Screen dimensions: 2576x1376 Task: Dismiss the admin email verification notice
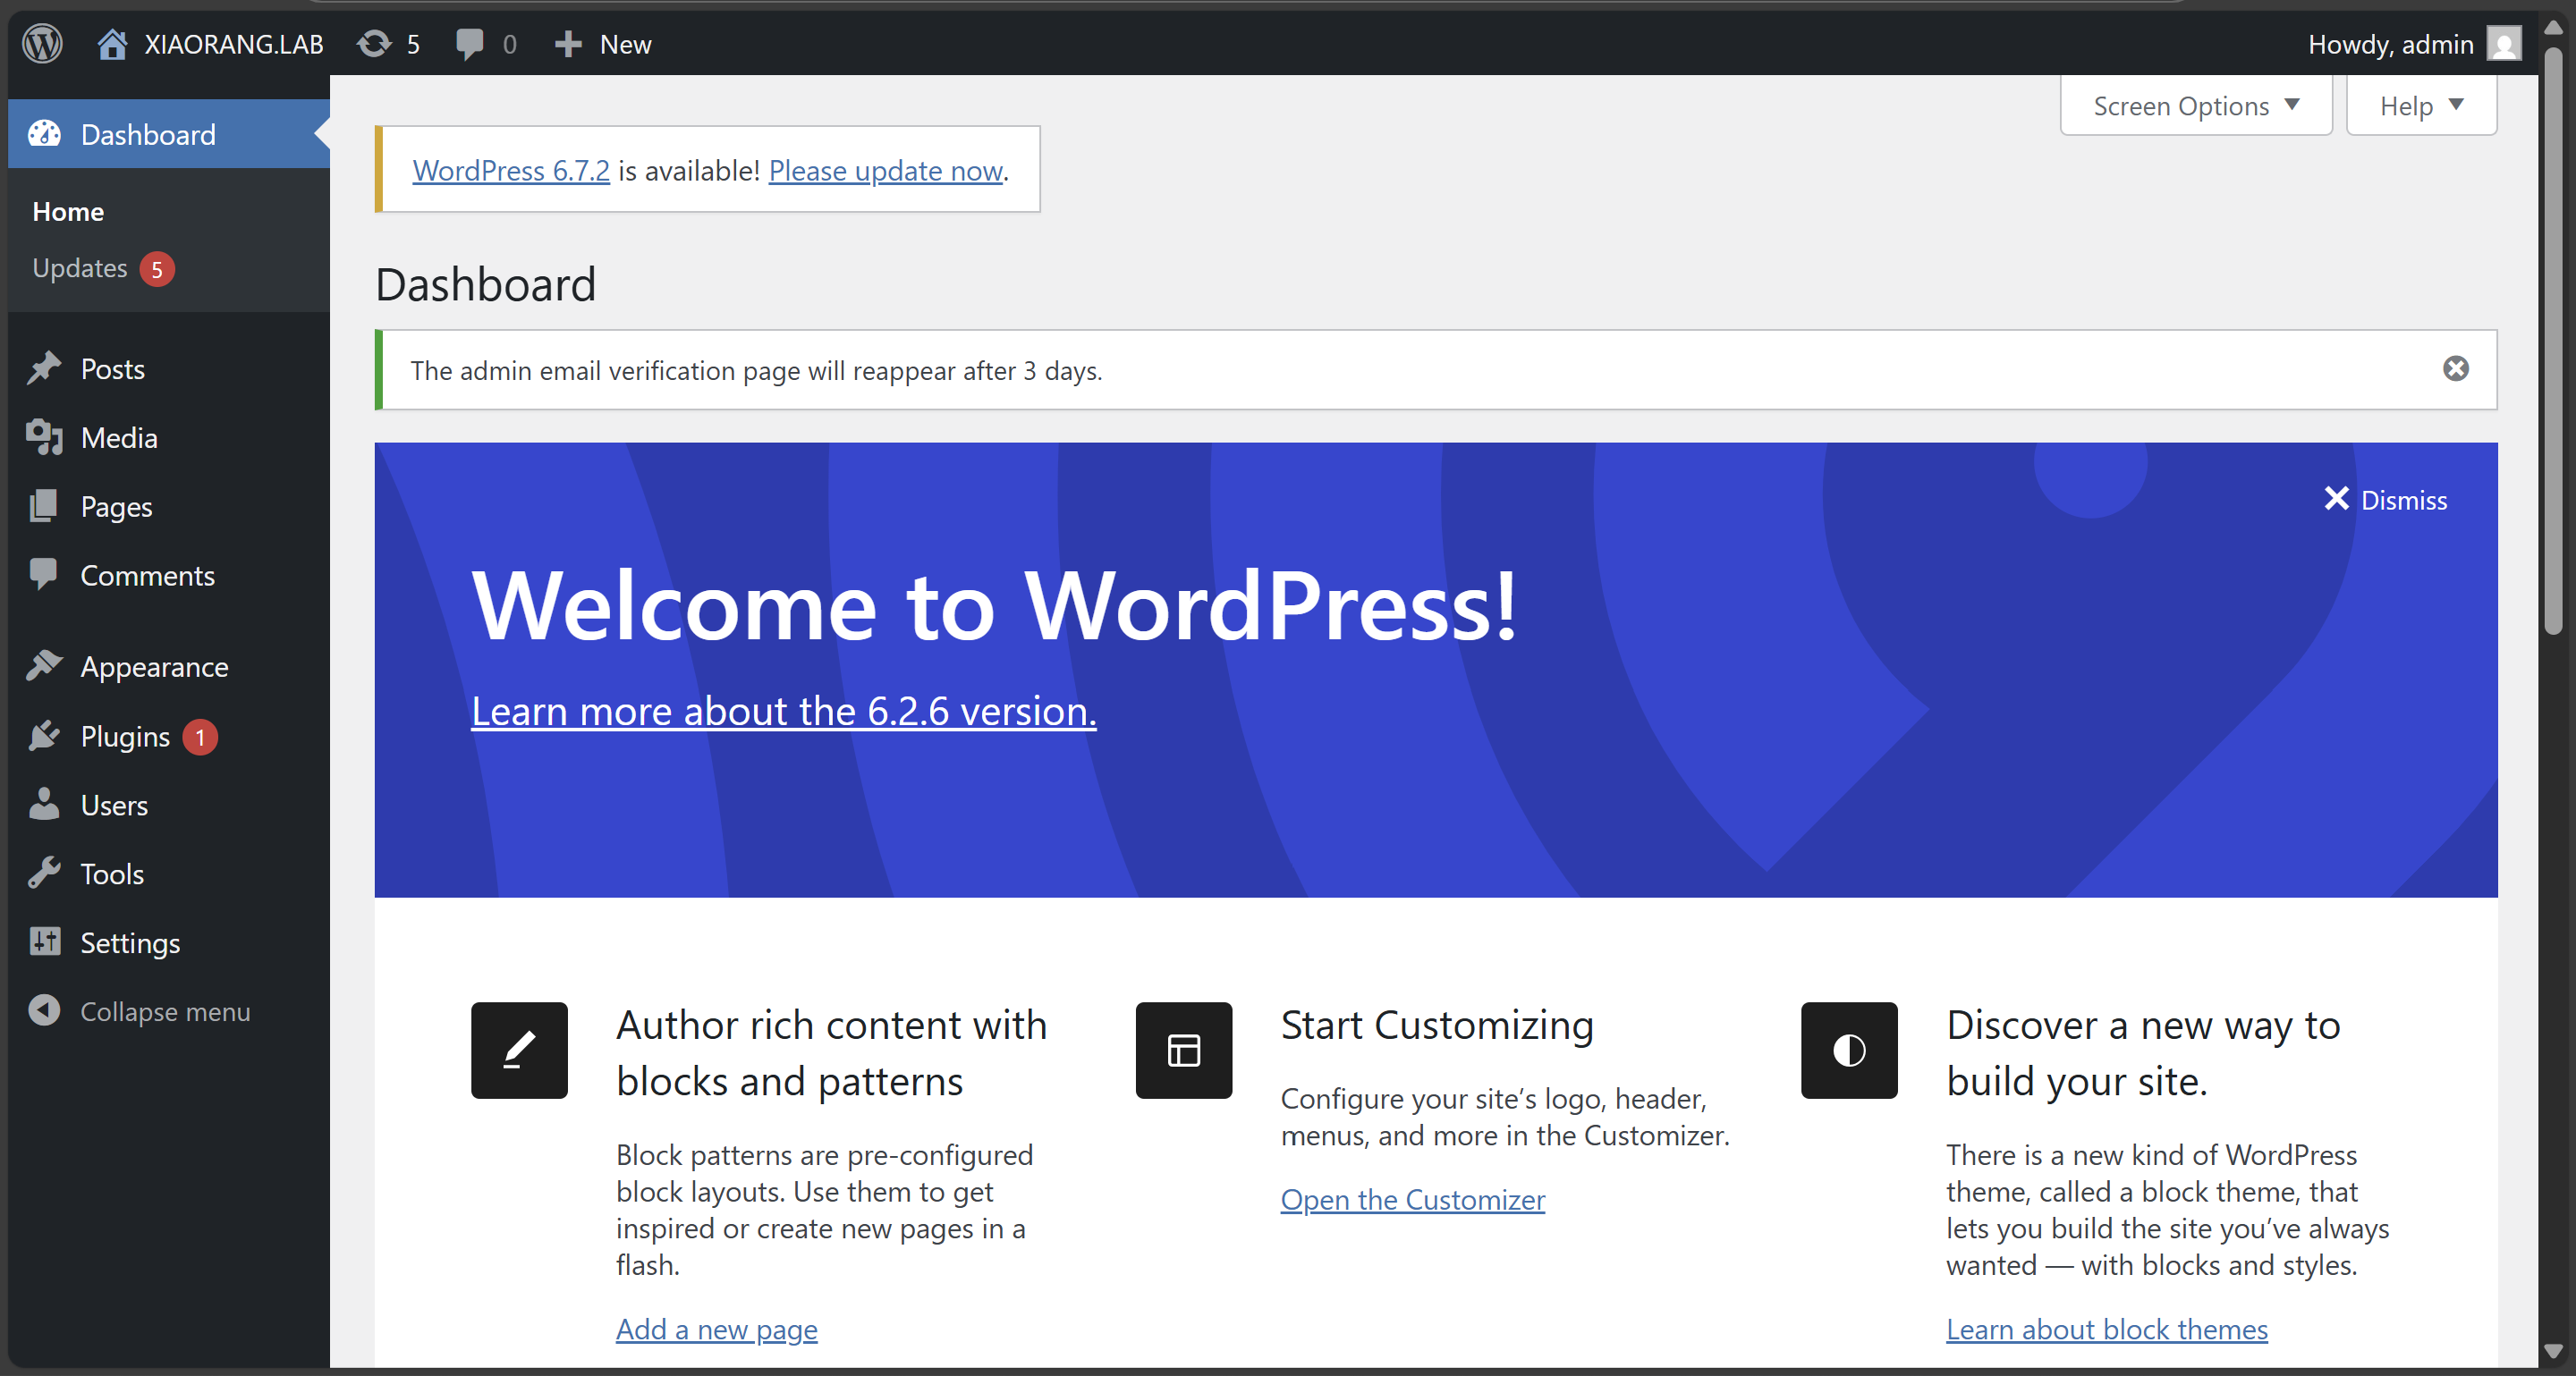(2455, 368)
